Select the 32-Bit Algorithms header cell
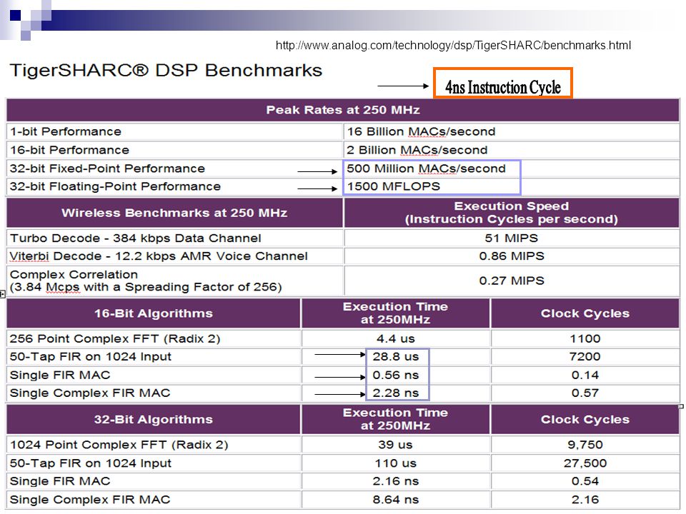The image size is (686, 514). [x=153, y=420]
